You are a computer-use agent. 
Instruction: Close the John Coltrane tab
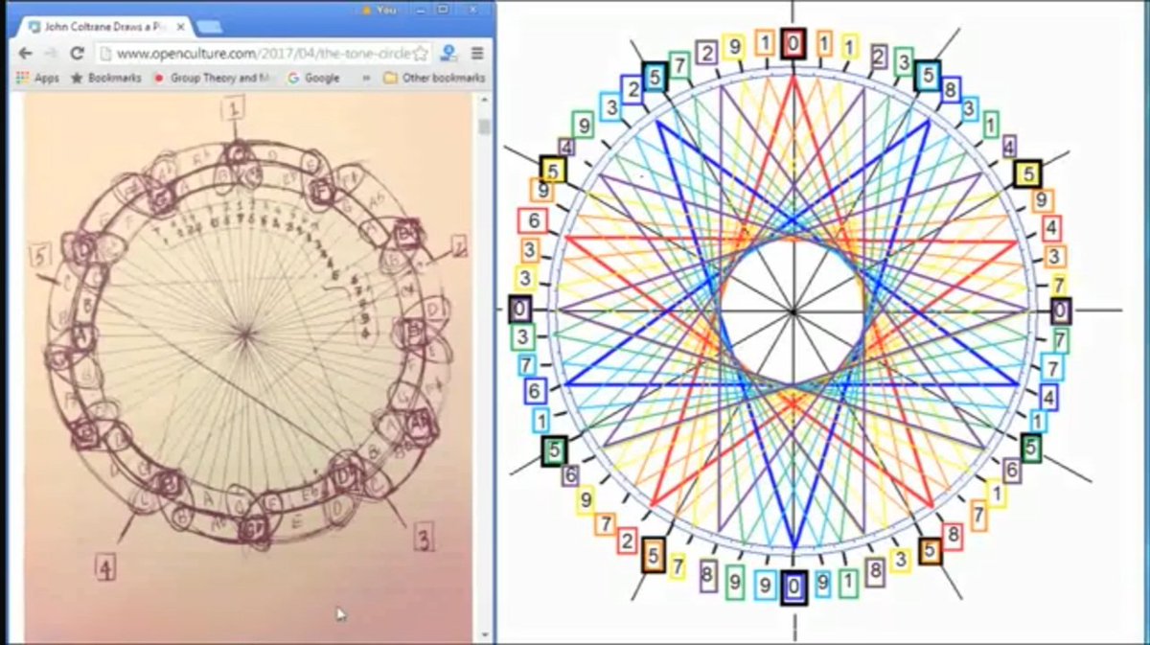click(180, 28)
